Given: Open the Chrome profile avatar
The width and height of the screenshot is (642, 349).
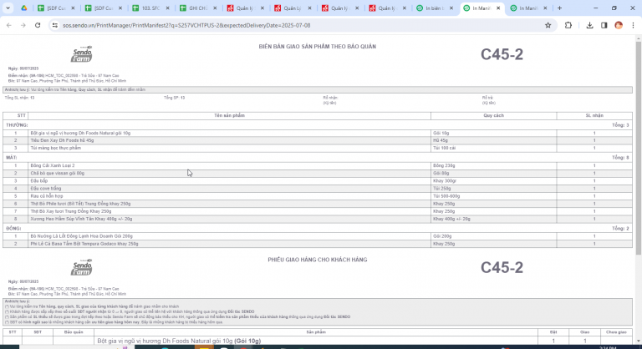Looking at the screenshot, I should click(x=619, y=25).
